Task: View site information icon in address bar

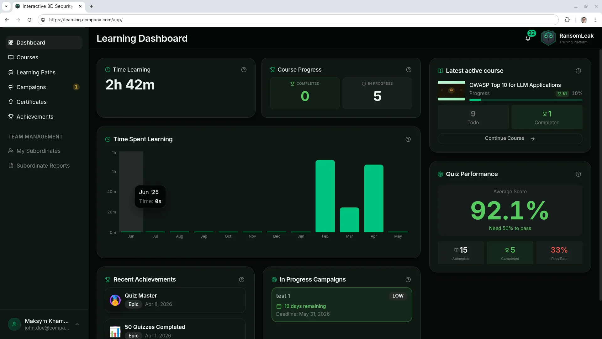Action: tap(43, 20)
